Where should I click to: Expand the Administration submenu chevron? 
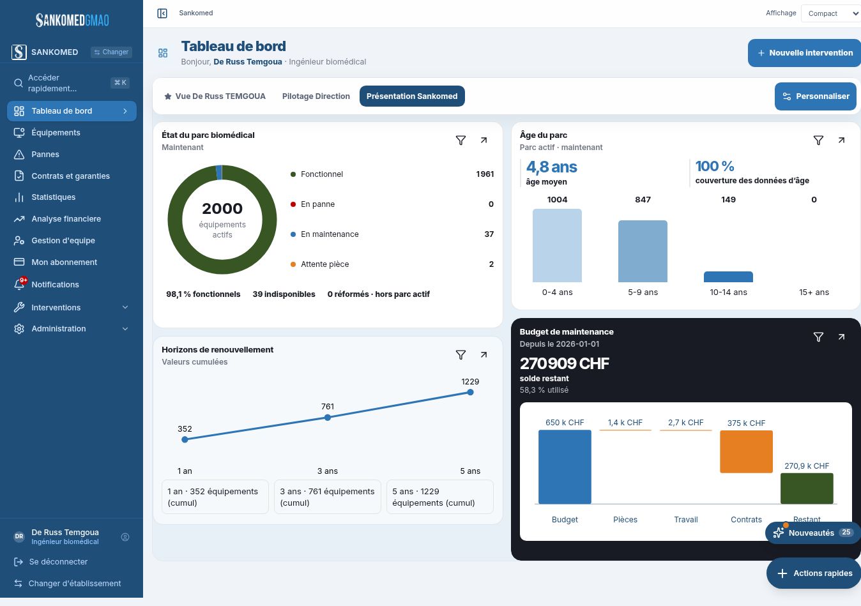tap(125, 329)
